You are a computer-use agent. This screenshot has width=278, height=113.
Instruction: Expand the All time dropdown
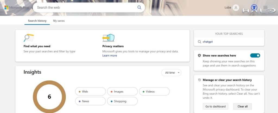click(x=171, y=73)
